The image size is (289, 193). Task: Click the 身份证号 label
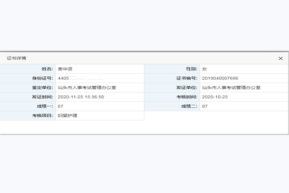pos(42,78)
